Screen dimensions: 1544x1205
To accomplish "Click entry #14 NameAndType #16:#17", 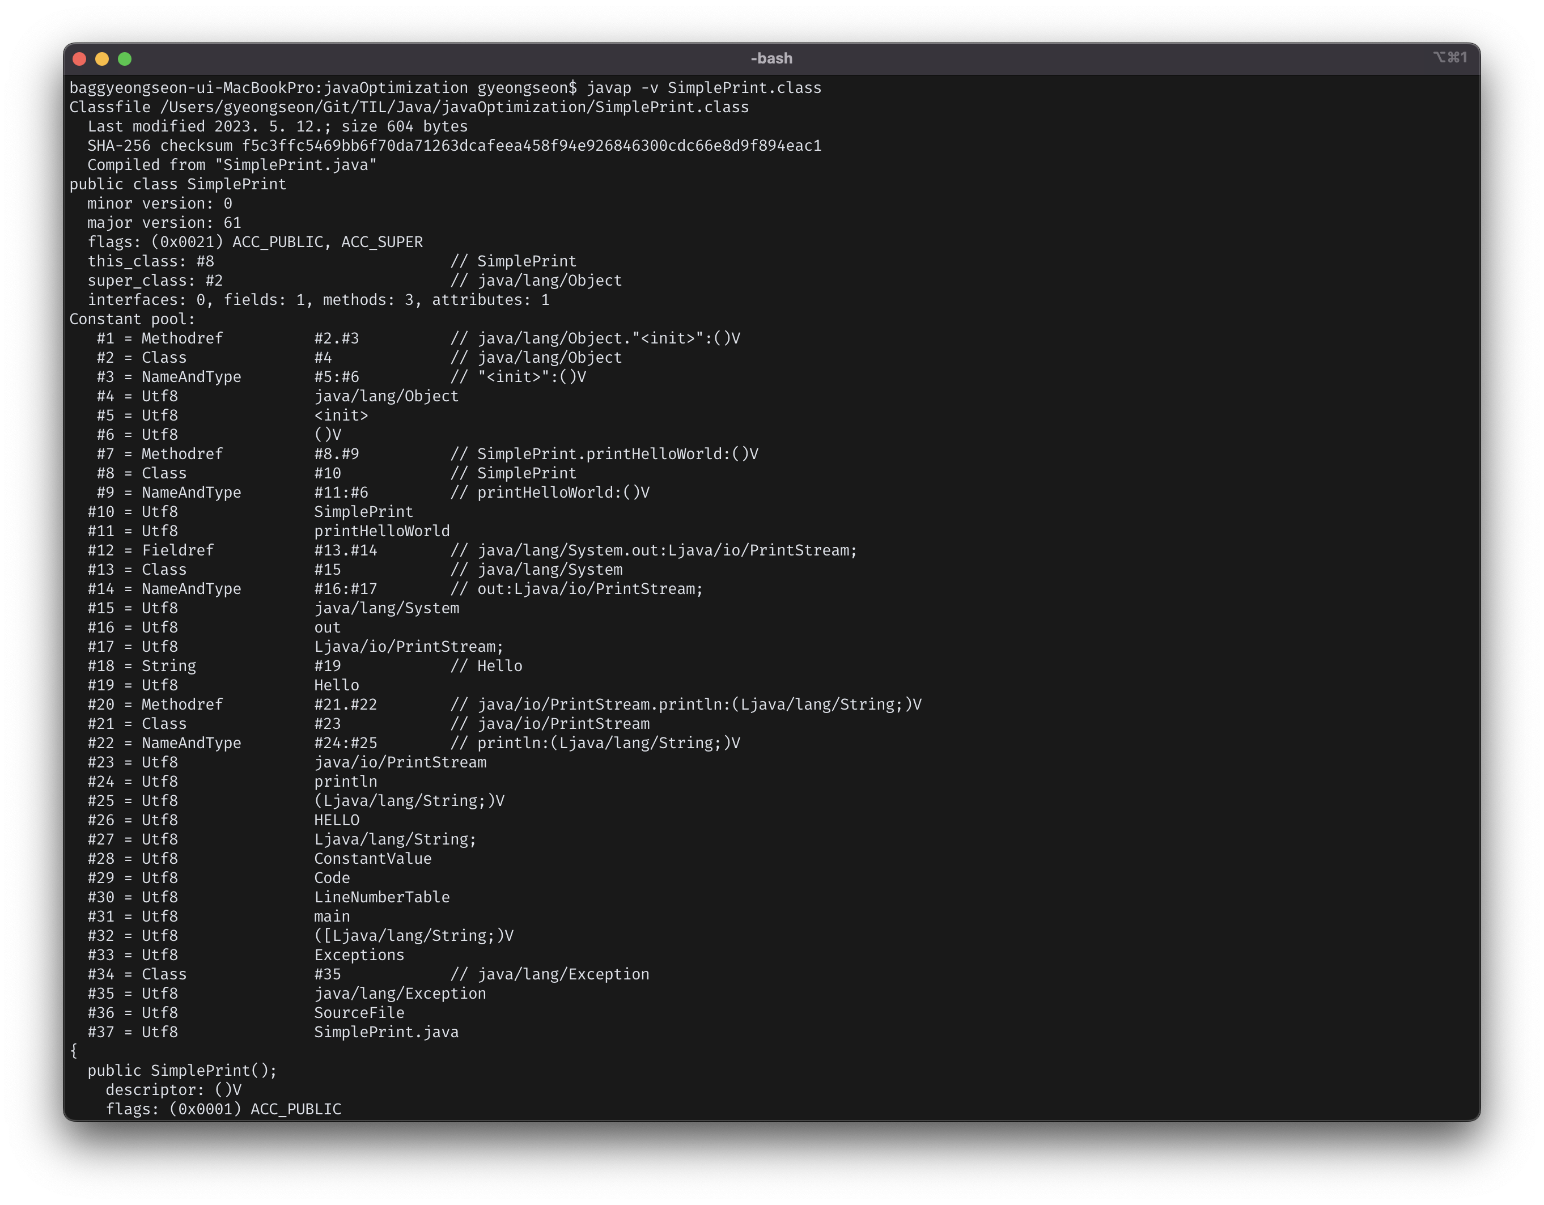I will 395,589.
